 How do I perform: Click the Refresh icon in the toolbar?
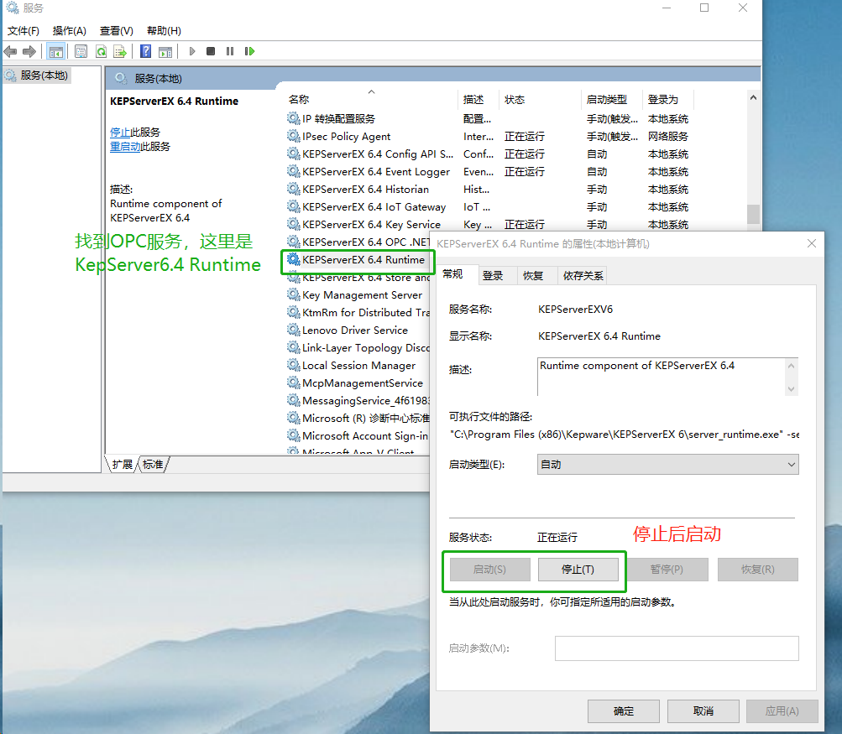[101, 51]
